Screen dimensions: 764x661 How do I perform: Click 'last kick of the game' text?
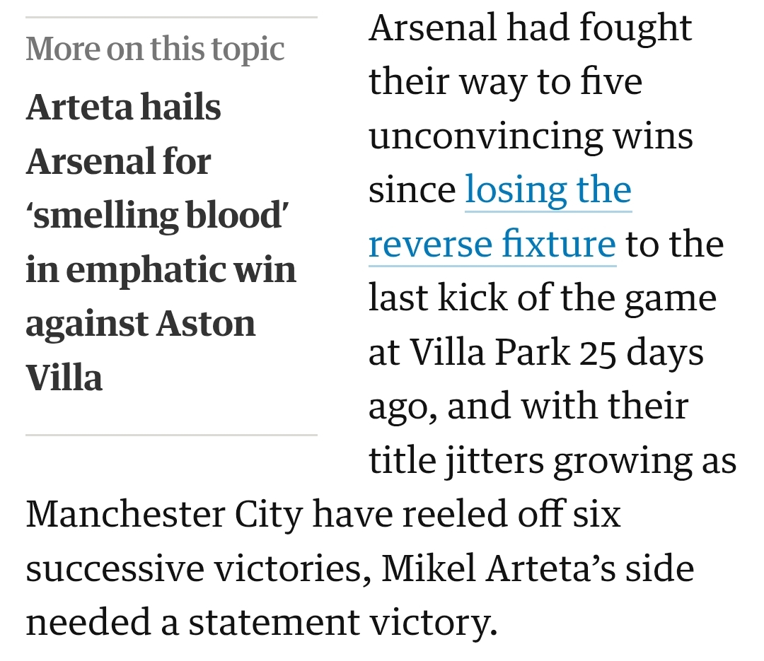[x=543, y=298]
